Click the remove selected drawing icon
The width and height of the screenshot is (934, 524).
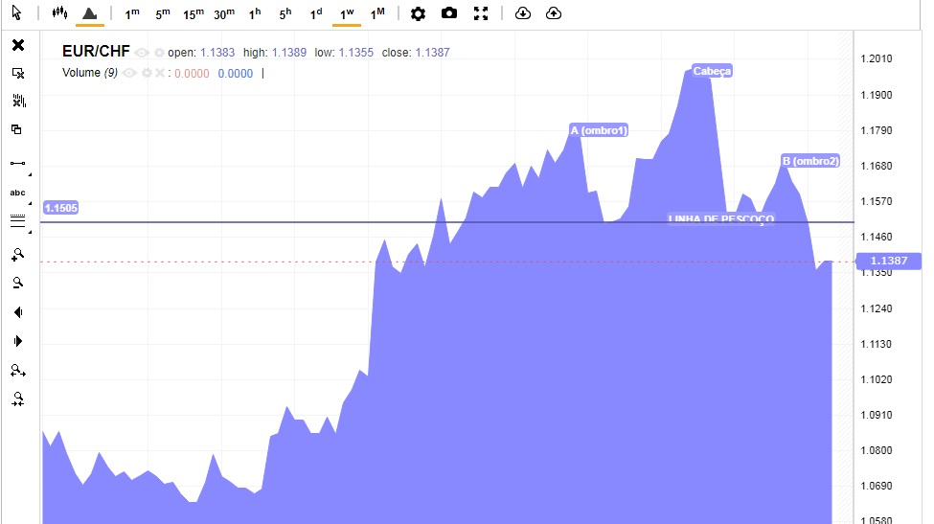(18, 73)
